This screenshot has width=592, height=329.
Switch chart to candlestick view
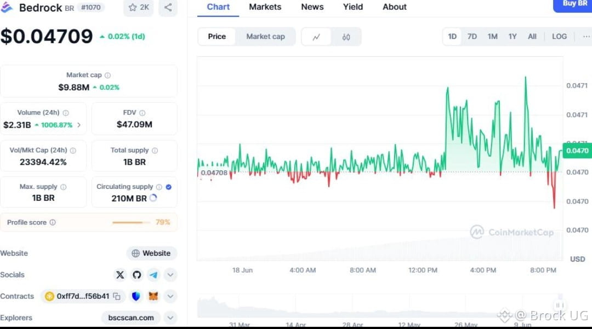click(x=346, y=37)
